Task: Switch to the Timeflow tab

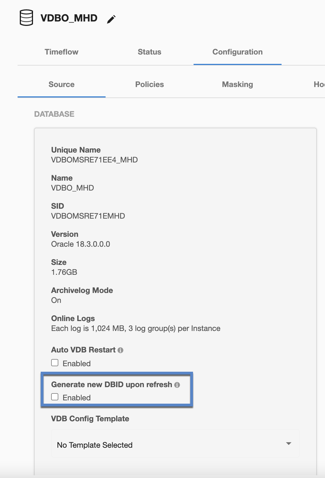Action: (61, 52)
